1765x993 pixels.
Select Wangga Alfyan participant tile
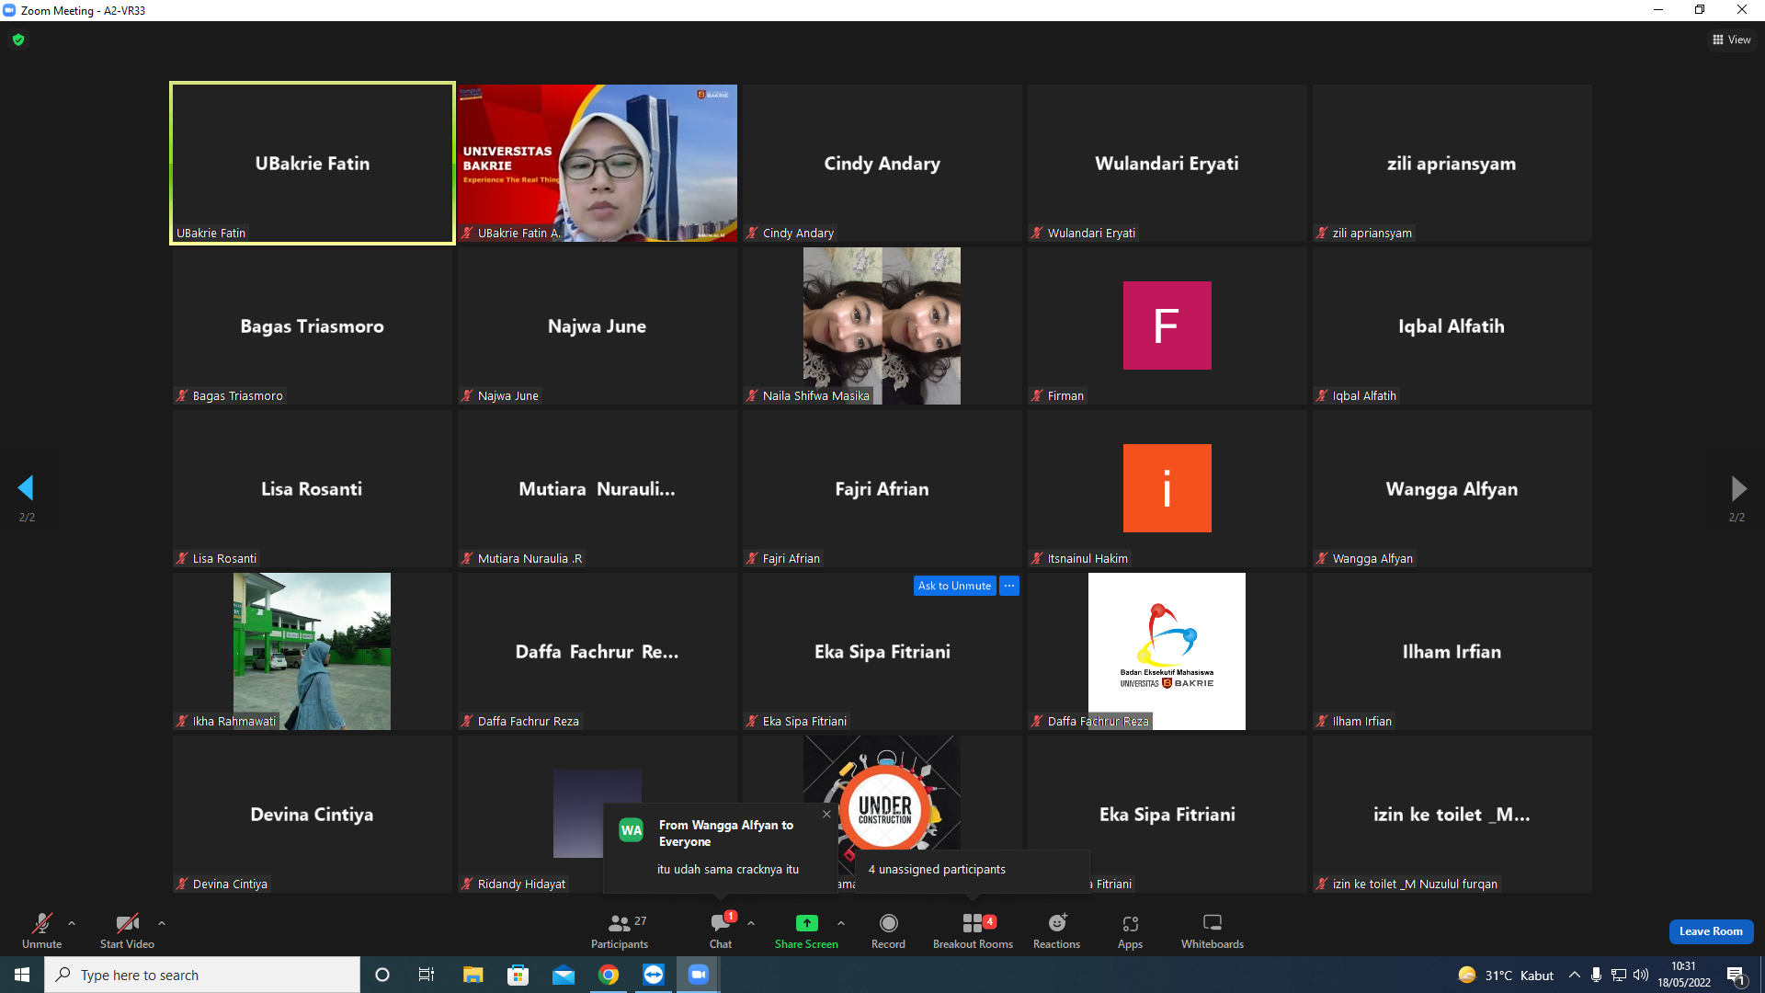(x=1452, y=488)
